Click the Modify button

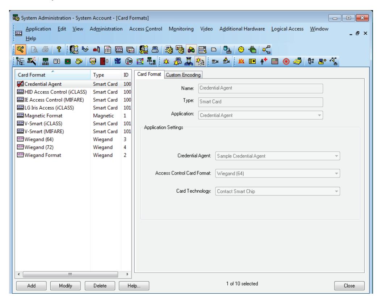(65, 286)
